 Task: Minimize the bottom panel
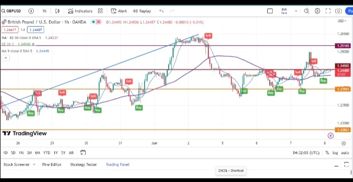(336, 165)
